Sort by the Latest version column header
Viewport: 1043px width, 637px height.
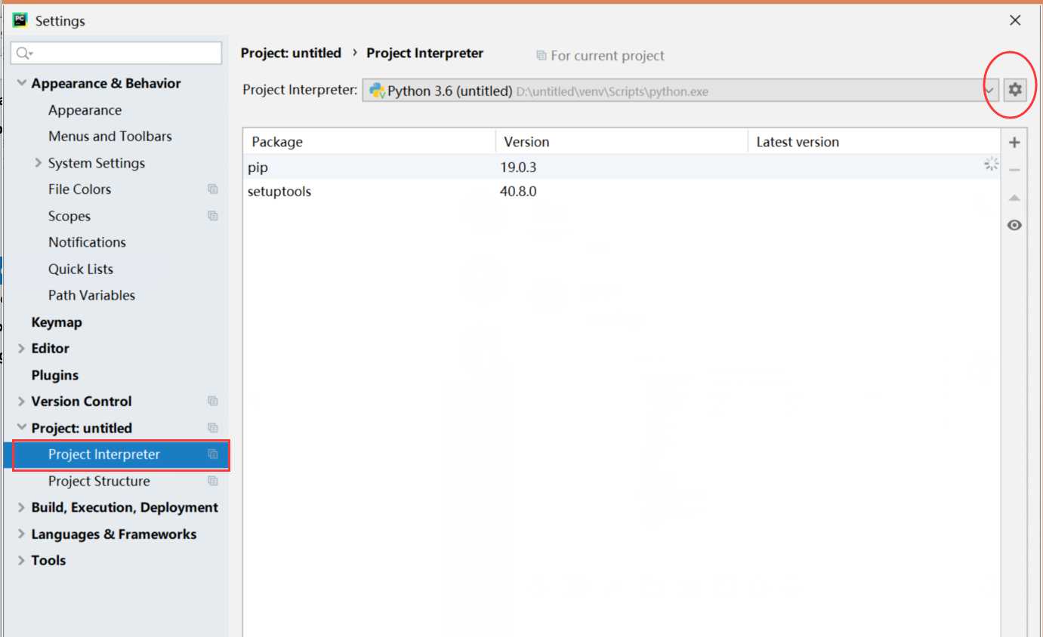pyautogui.click(x=874, y=142)
